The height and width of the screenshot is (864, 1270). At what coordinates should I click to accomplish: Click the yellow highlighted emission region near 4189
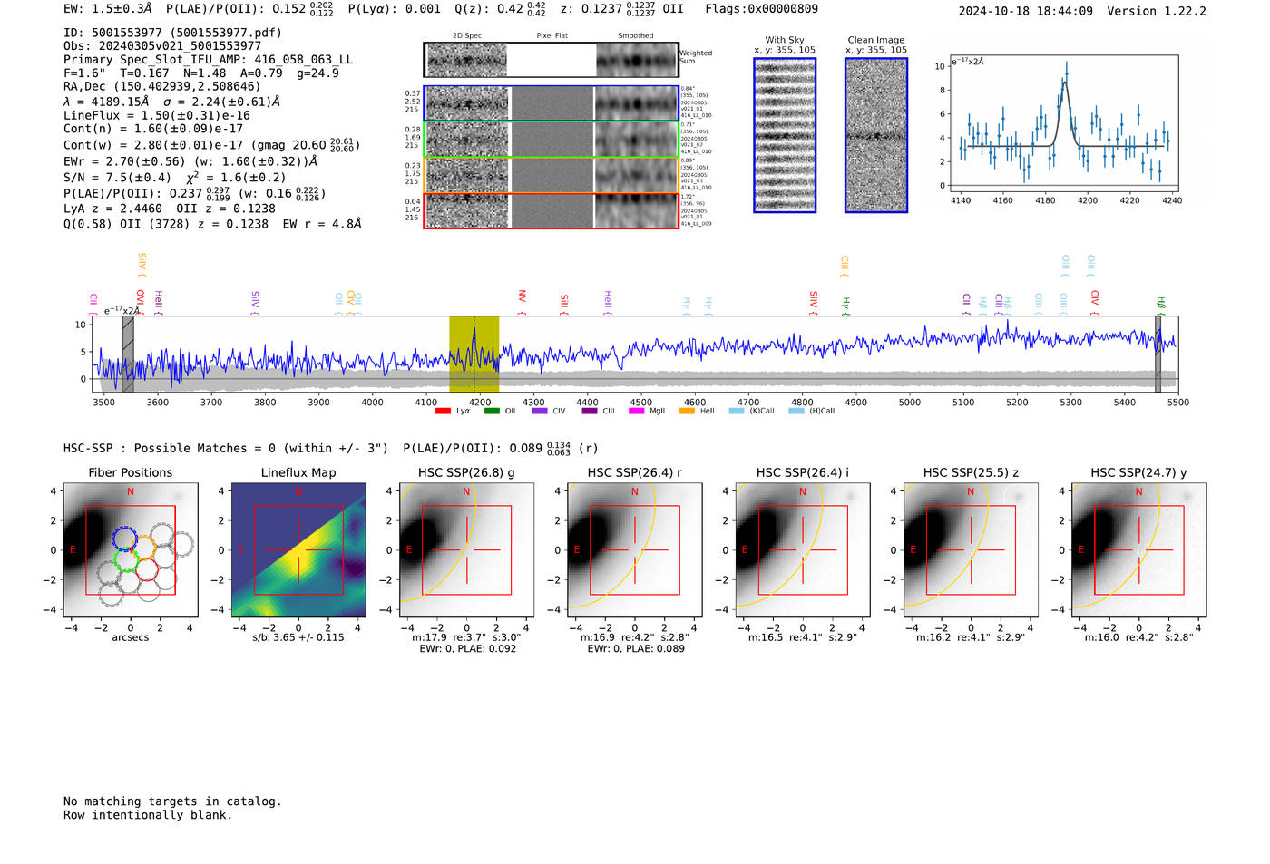[x=474, y=354]
